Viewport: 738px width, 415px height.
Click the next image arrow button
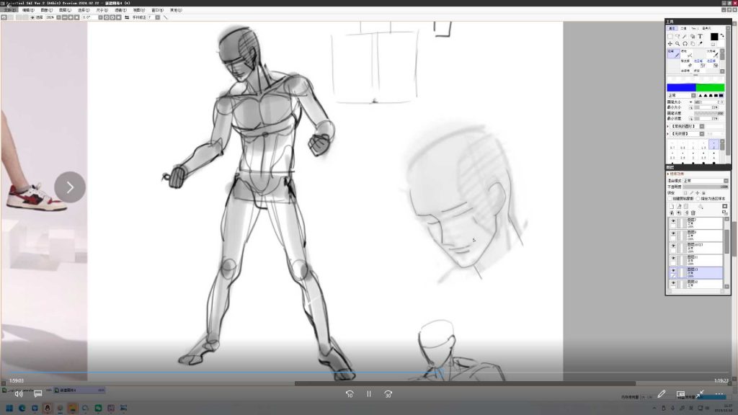pos(70,187)
